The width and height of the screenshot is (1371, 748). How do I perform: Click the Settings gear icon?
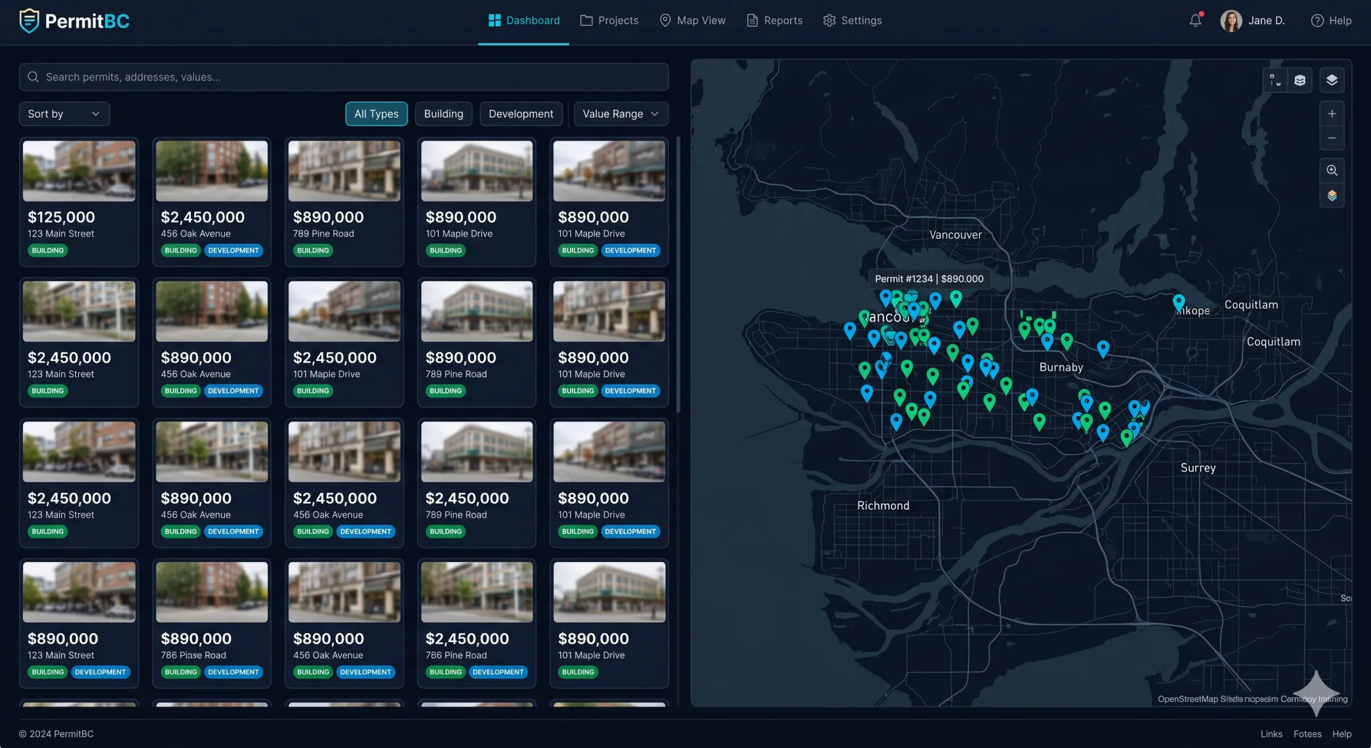click(x=829, y=21)
